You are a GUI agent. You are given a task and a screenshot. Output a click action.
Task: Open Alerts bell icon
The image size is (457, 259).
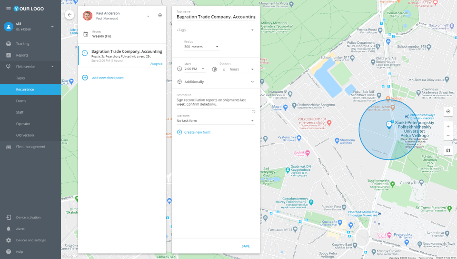pyautogui.click(x=9, y=229)
